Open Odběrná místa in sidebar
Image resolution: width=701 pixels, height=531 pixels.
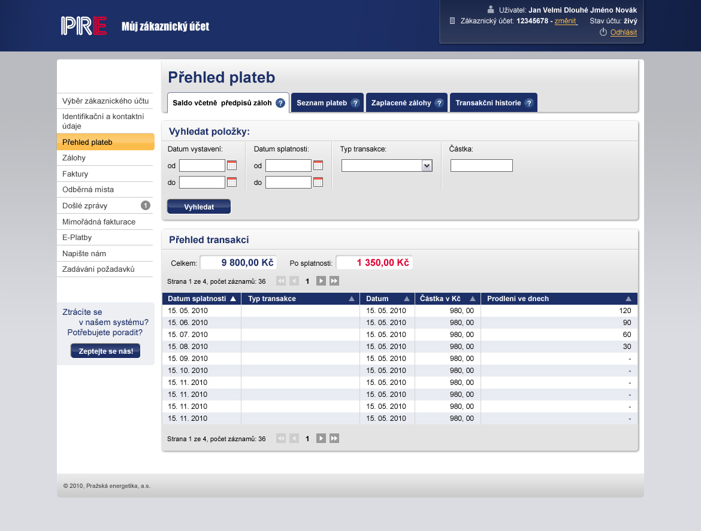click(x=105, y=190)
